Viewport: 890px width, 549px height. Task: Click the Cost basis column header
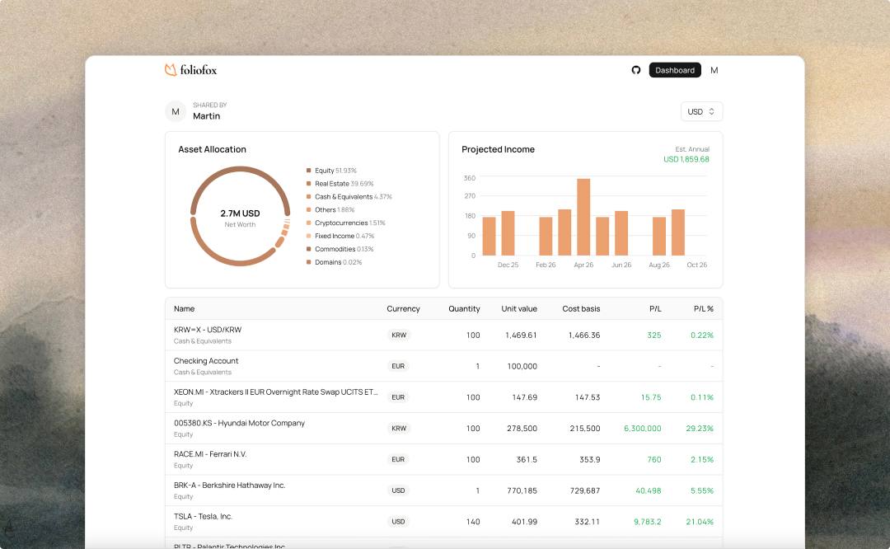(581, 309)
